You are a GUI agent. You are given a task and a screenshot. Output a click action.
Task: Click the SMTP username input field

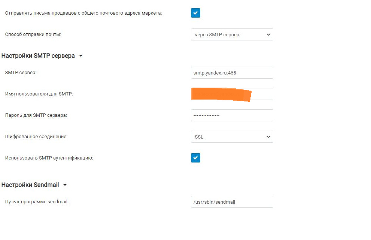(262, 94)
